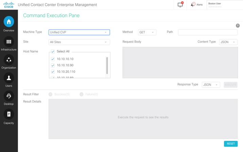Click the Cisco logo

coord(9,5)
